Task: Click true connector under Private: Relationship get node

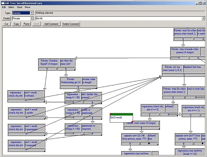Action: coord(78,87)
